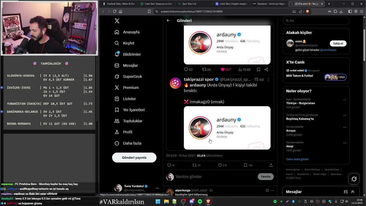Open Discord from the taskbar
This screenshot has height=206, width=366.
(x=192, y=201)
